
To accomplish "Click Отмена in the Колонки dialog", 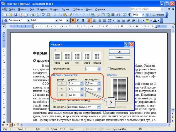I will pyautogui.click(x=119, y=57).
